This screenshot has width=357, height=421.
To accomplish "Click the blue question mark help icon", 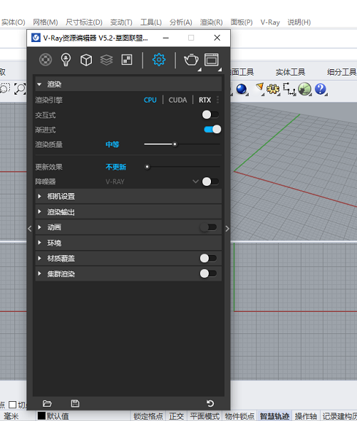I will coord(320,89).
